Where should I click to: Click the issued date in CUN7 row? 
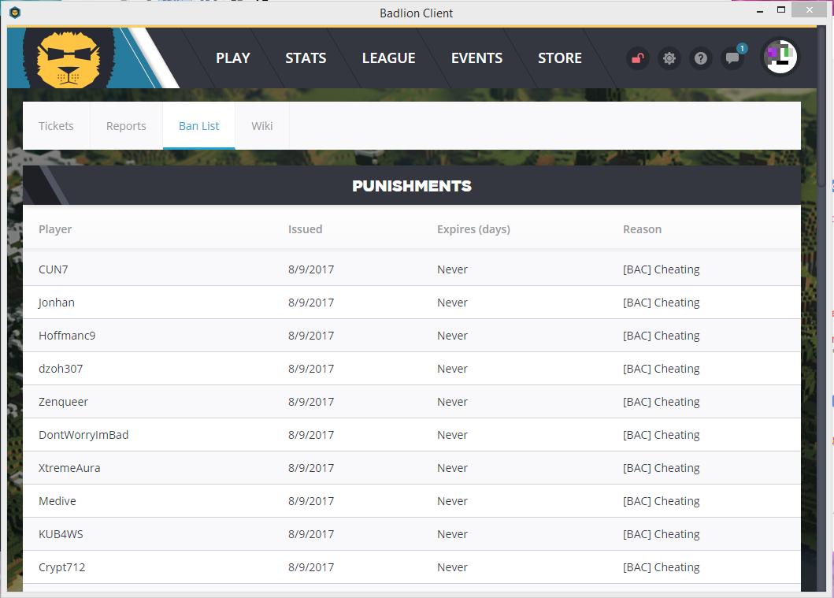(311, 269)
